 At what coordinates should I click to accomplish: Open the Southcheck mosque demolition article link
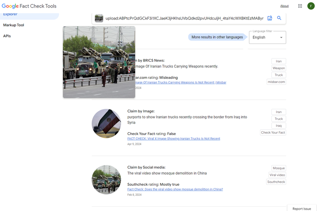point(175,189)
